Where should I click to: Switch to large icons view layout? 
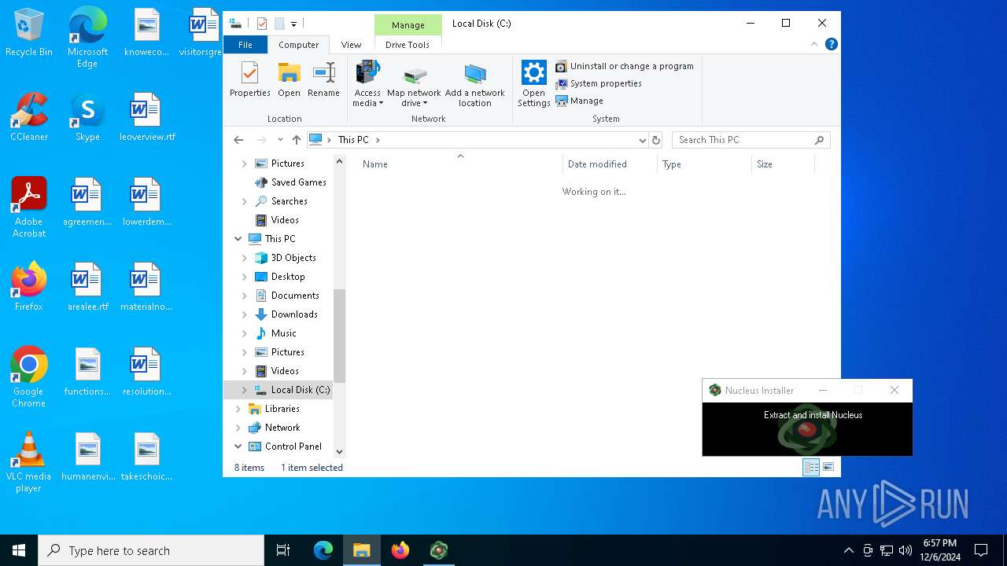click(828, 467)
